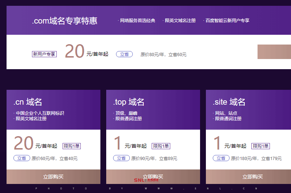Click the 新用户专享 tag
The width and height of the screenshot is (291, 193).
coord(44,54)
